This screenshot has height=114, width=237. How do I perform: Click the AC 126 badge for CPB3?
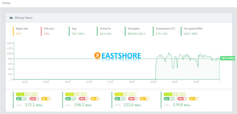(x=170, y=99)
